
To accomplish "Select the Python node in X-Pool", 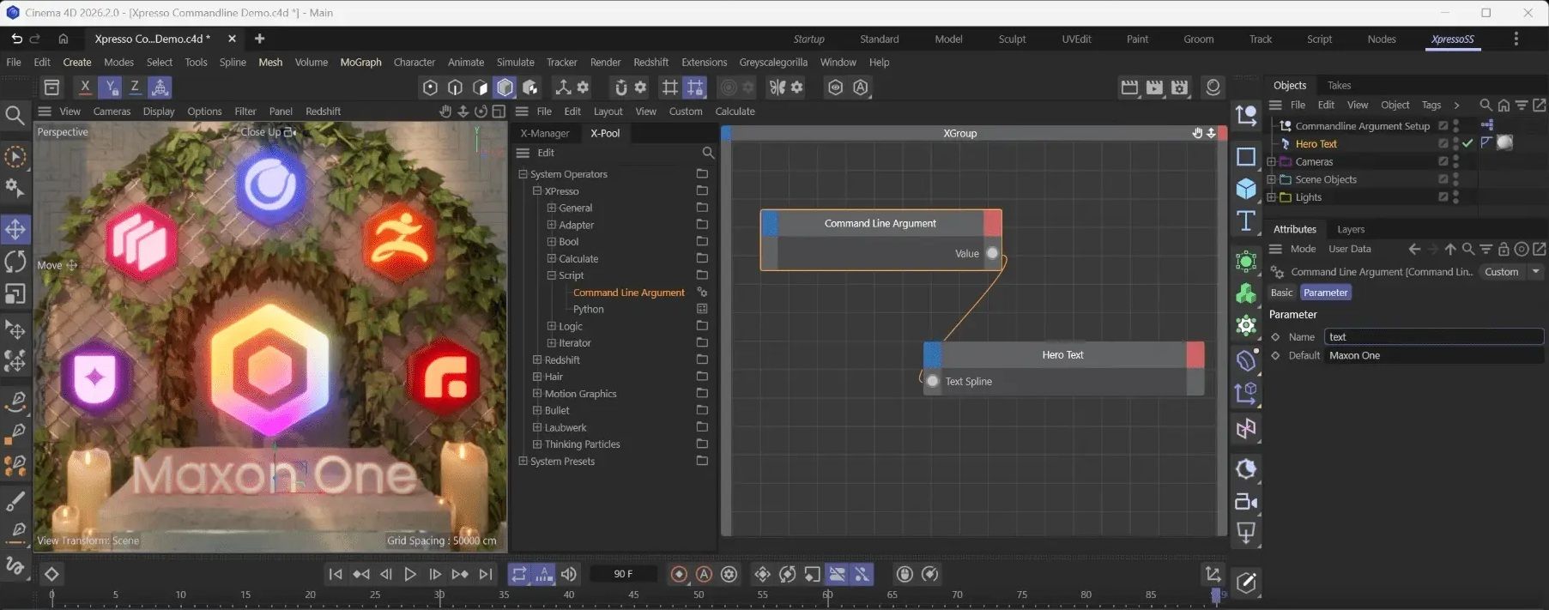I will (x=588, y=309).
